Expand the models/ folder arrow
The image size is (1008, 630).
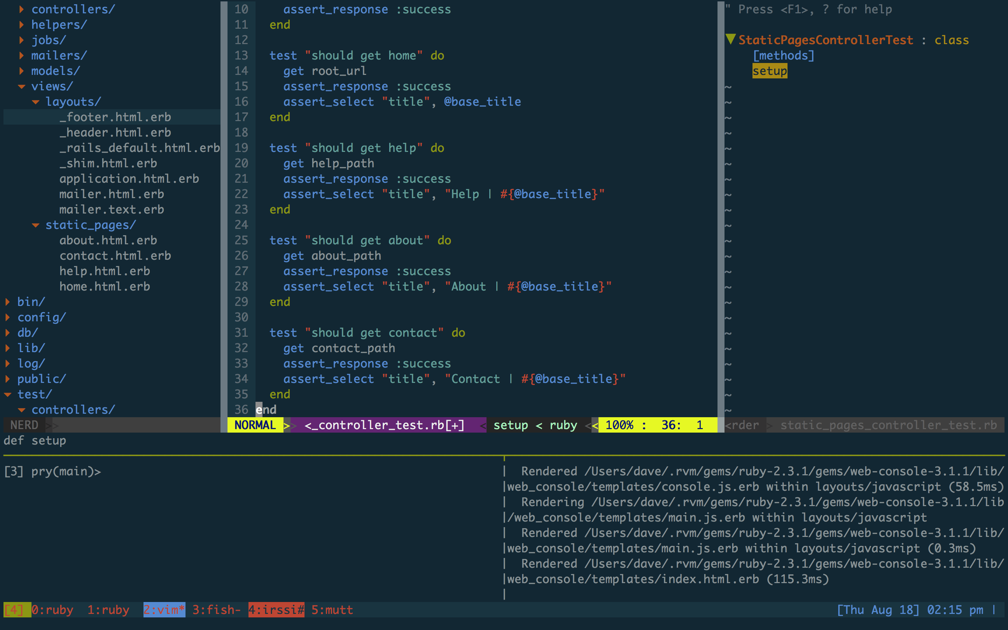tap(22, 71)
